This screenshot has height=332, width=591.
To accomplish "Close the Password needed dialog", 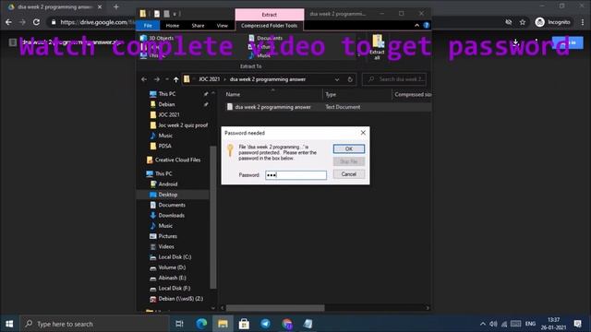I will tap(363, 133).
